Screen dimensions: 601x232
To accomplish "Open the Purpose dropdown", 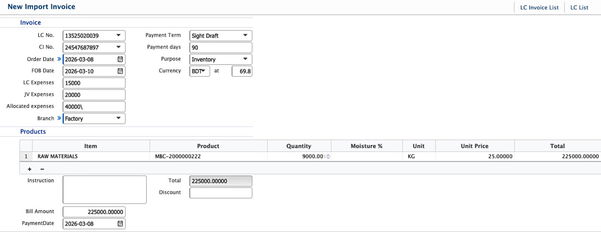I will pos(245,59).
